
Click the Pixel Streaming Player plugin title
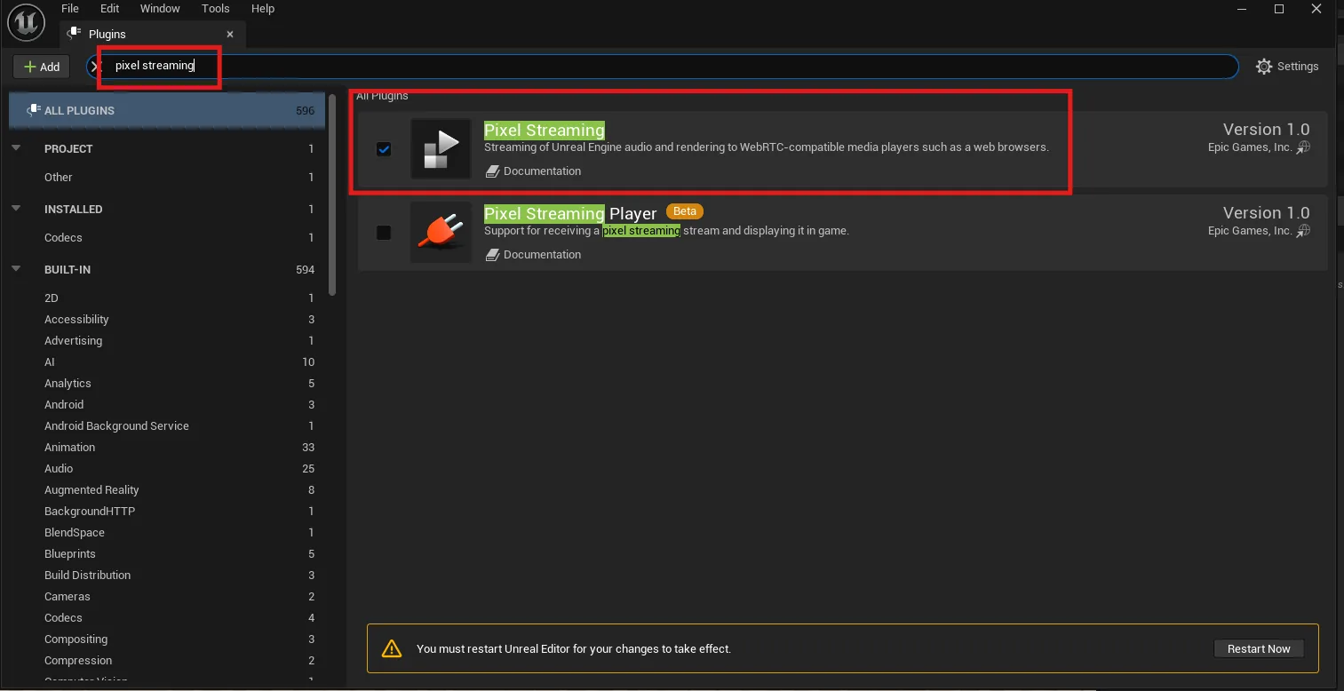point(570,214)
